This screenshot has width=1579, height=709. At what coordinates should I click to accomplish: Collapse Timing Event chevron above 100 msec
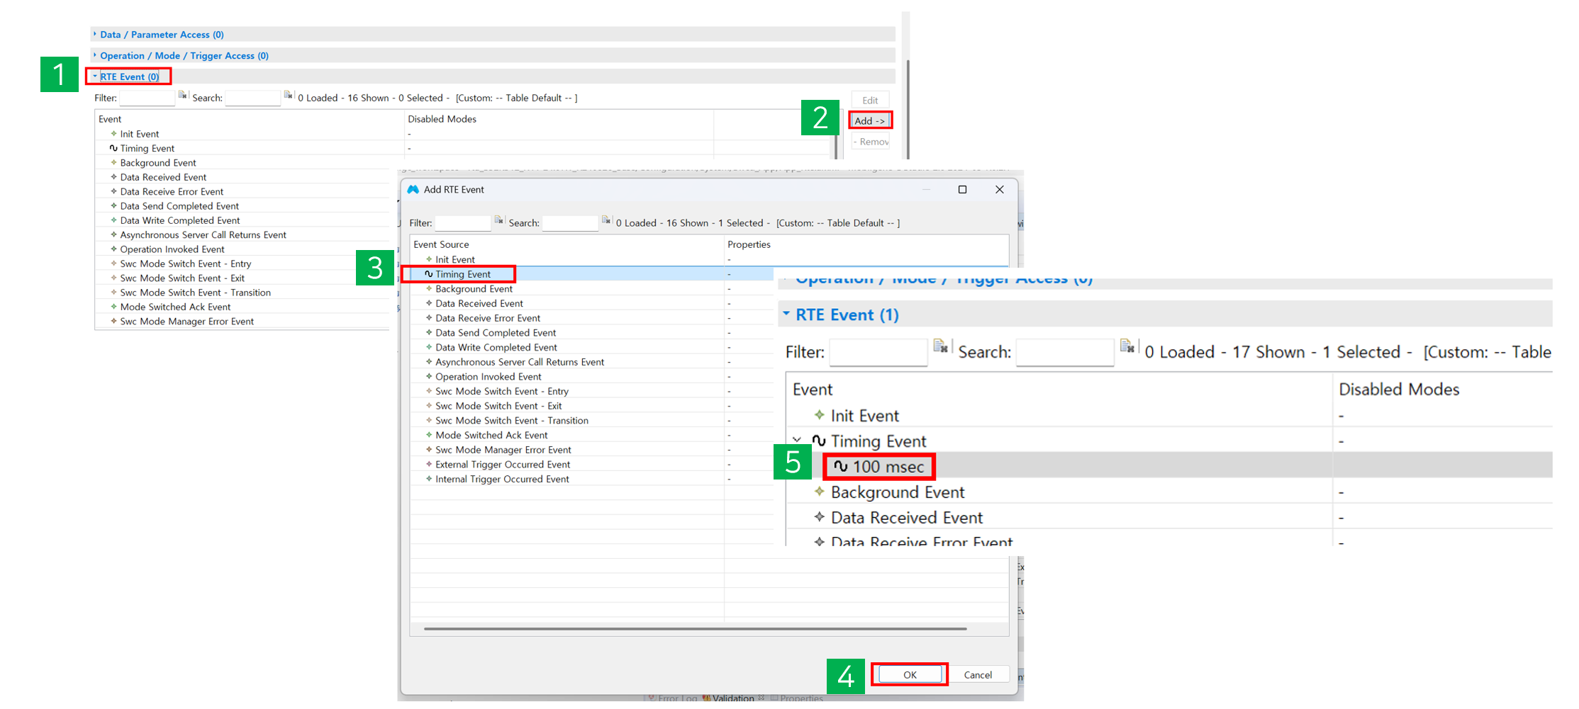[798, 441]
